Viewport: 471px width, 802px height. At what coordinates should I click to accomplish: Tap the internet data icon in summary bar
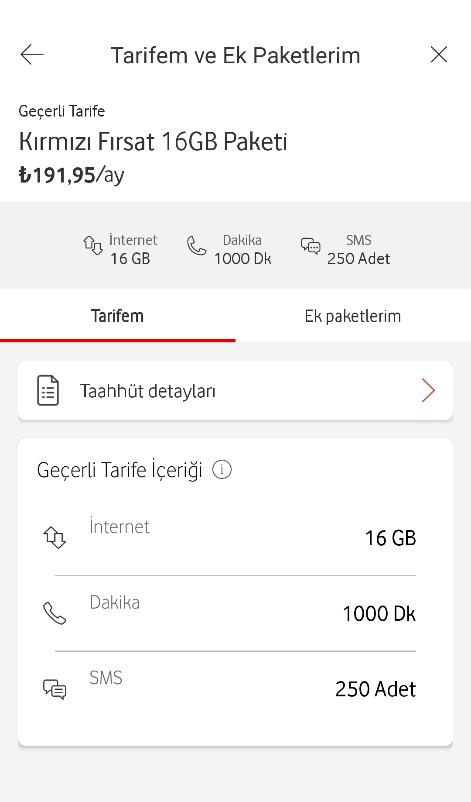(93, 245)
